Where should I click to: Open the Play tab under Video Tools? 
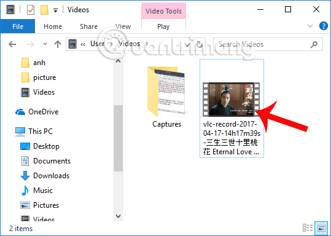tap(163, 26)
